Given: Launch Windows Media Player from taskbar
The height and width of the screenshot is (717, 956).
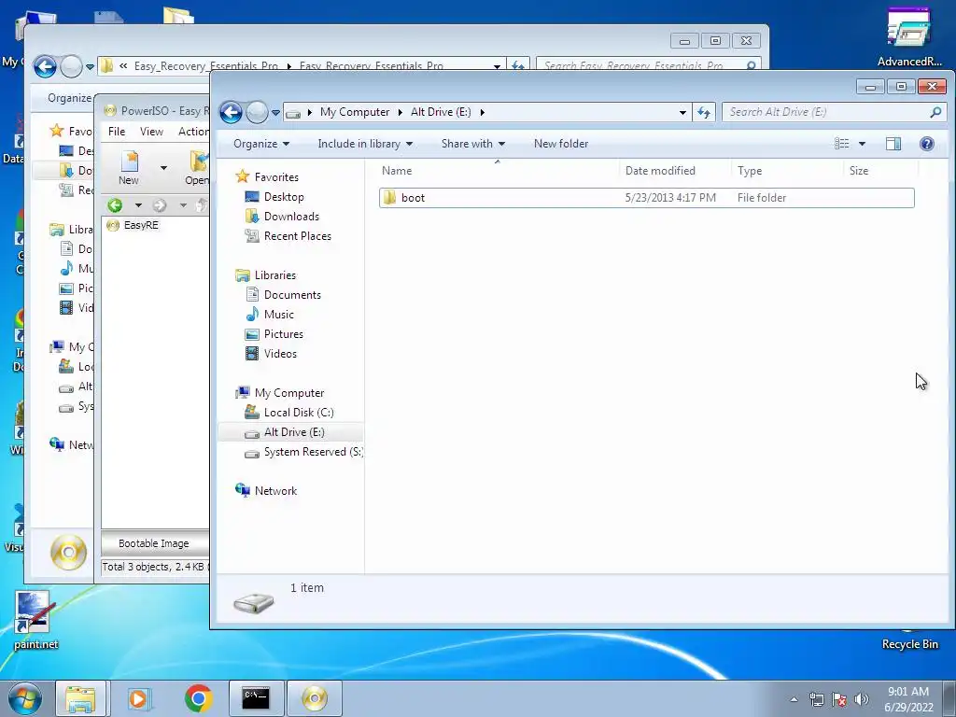Looking at the screenshot, I should 139,698.
